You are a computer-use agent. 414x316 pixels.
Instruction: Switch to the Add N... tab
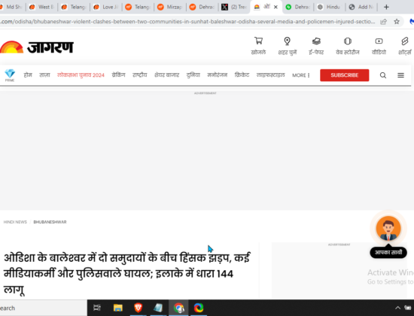pyautogui.click(x=362, y=7)
